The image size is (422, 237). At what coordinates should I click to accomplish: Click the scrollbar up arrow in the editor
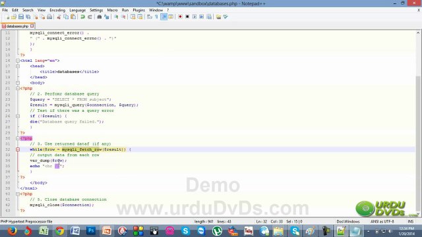(418, 33)
